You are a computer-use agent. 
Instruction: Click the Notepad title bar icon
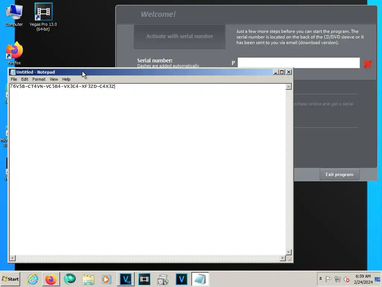tap(13, 72)
